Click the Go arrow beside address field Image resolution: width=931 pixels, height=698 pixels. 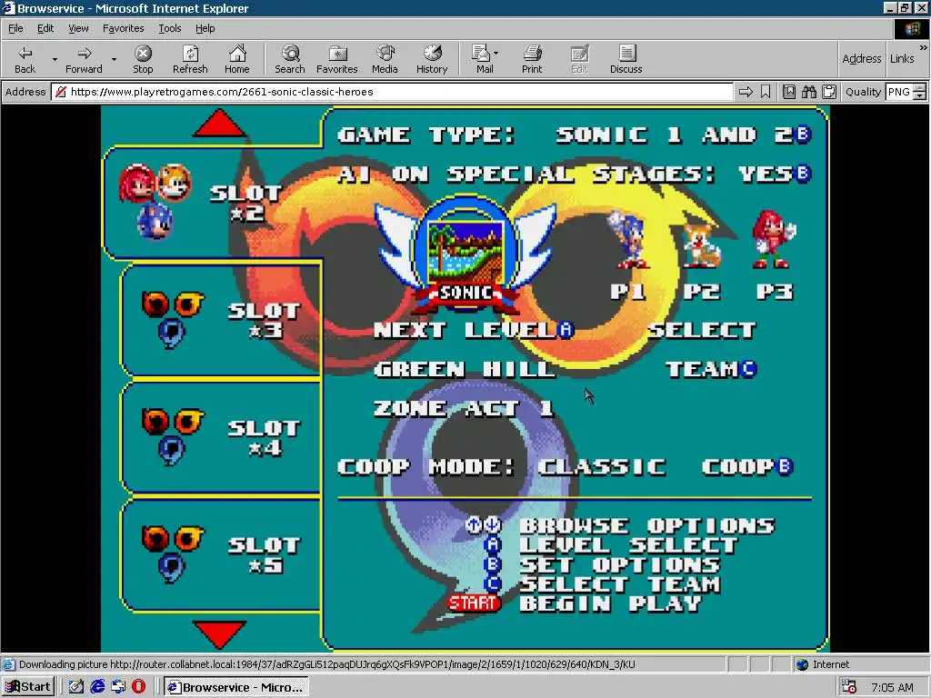[746, 92]
